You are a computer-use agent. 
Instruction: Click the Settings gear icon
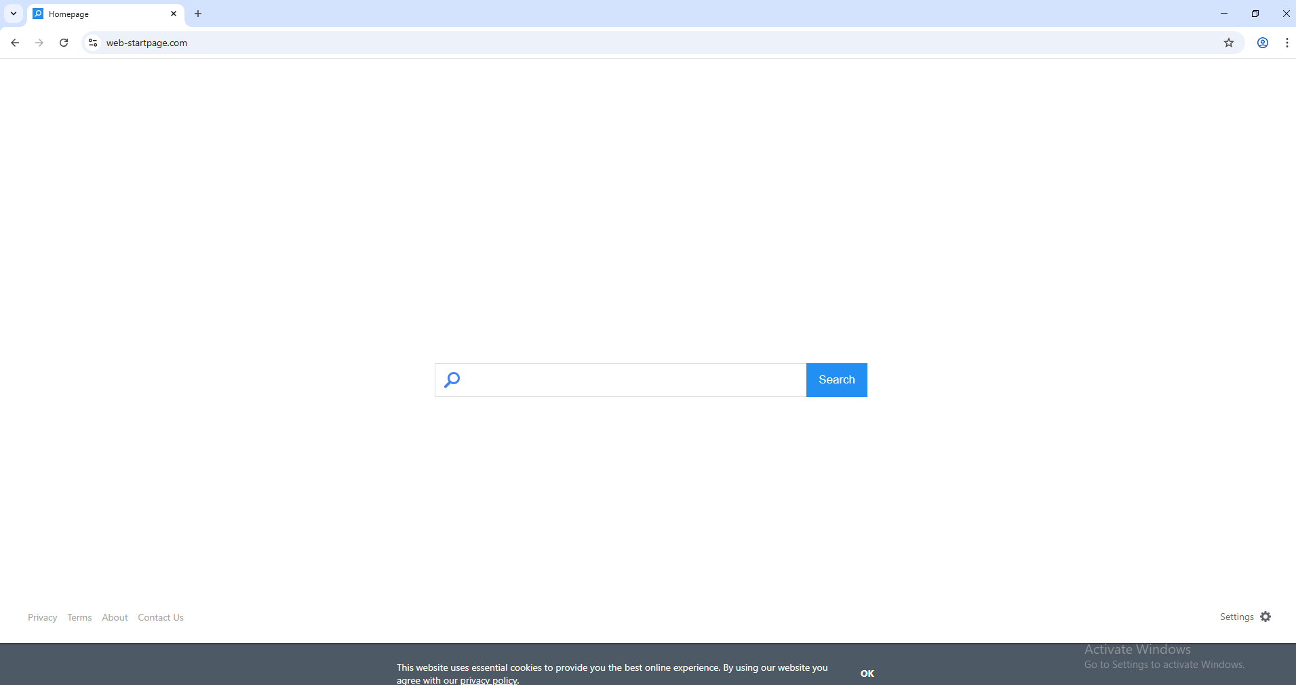(1265, 617)
